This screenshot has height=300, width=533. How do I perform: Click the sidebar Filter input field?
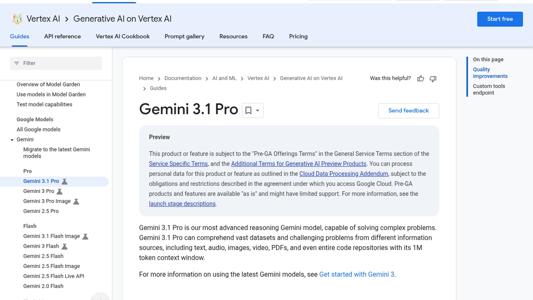point(61,63)
